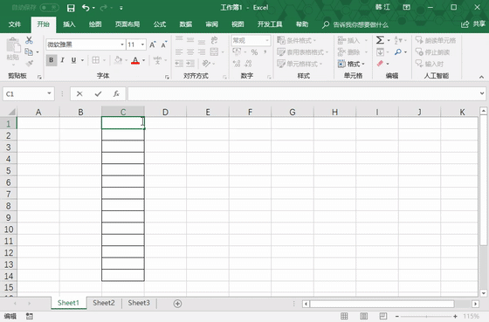The height and width of the screenshot is (322, 489).
Task: Click the Percent Style icon
Action: tap(254, 52)
